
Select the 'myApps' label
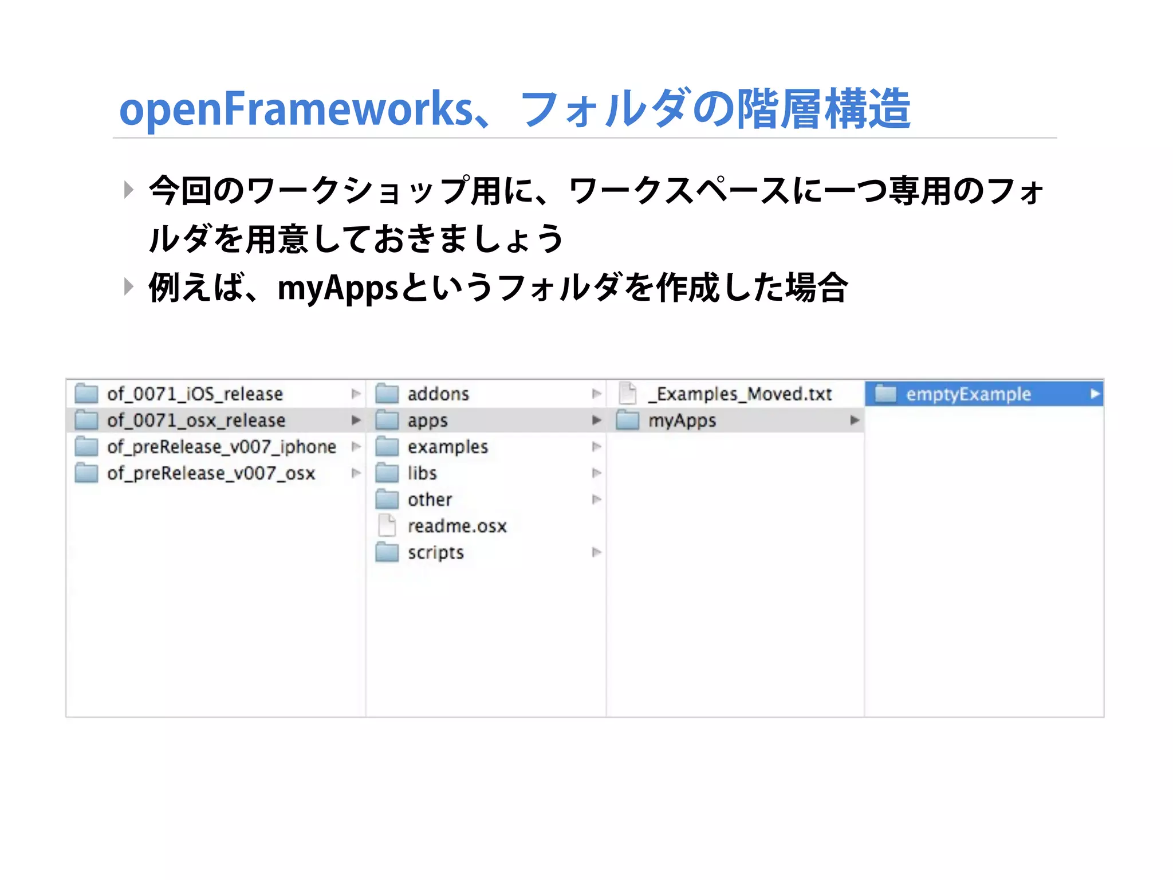pos(682,421)
